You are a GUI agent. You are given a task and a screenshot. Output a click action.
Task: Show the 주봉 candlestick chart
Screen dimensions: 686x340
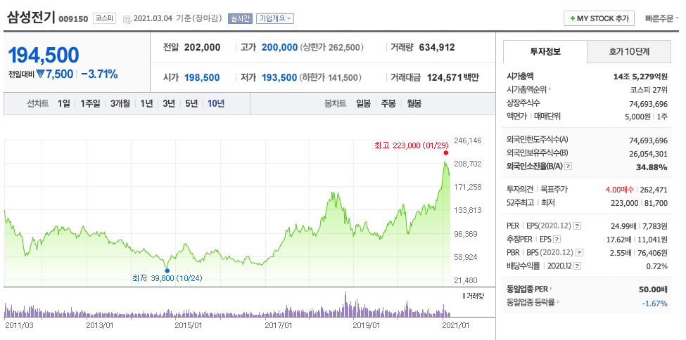388,103
